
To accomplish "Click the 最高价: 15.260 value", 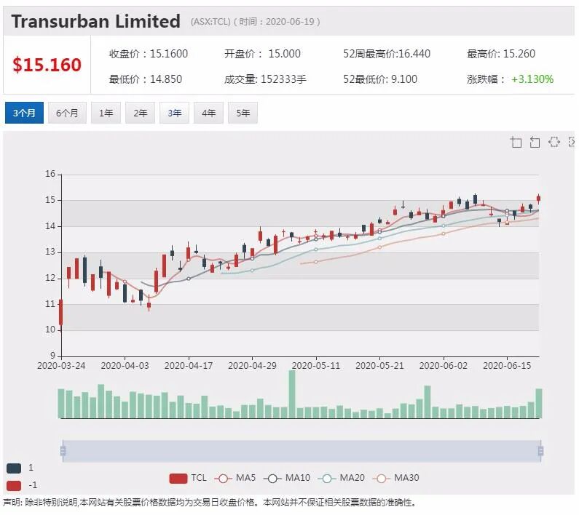I will (x=501, y=54).
